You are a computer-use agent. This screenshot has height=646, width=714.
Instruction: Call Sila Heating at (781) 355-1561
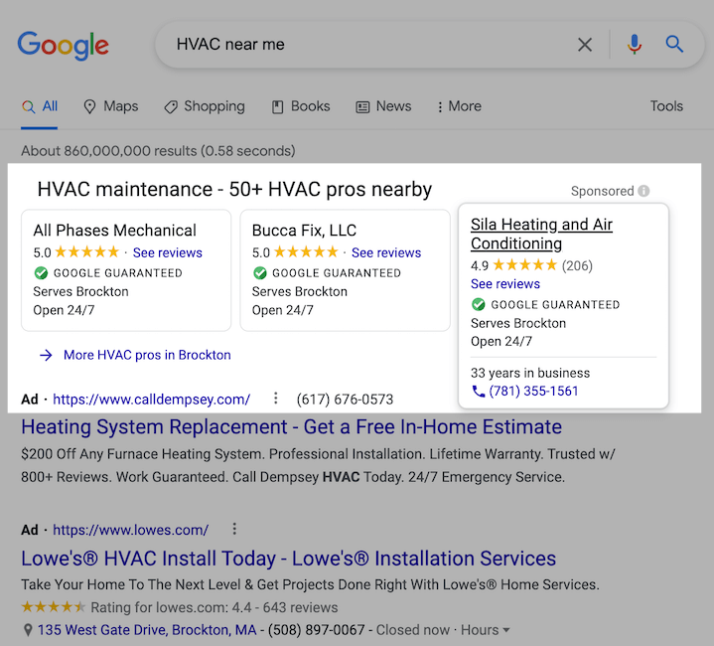click(533, 391)
